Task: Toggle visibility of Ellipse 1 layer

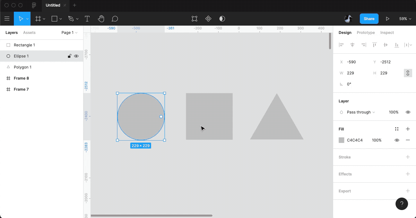Action: pos(76,56)
